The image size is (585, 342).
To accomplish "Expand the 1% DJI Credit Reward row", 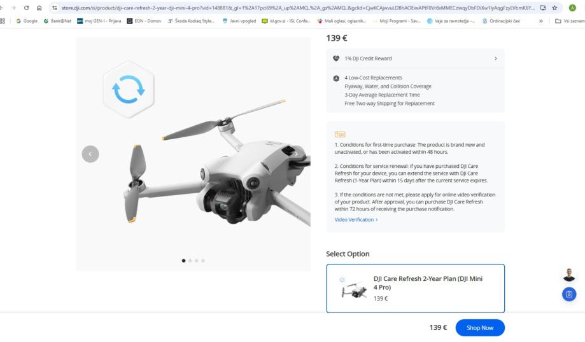I will (415, 58).
